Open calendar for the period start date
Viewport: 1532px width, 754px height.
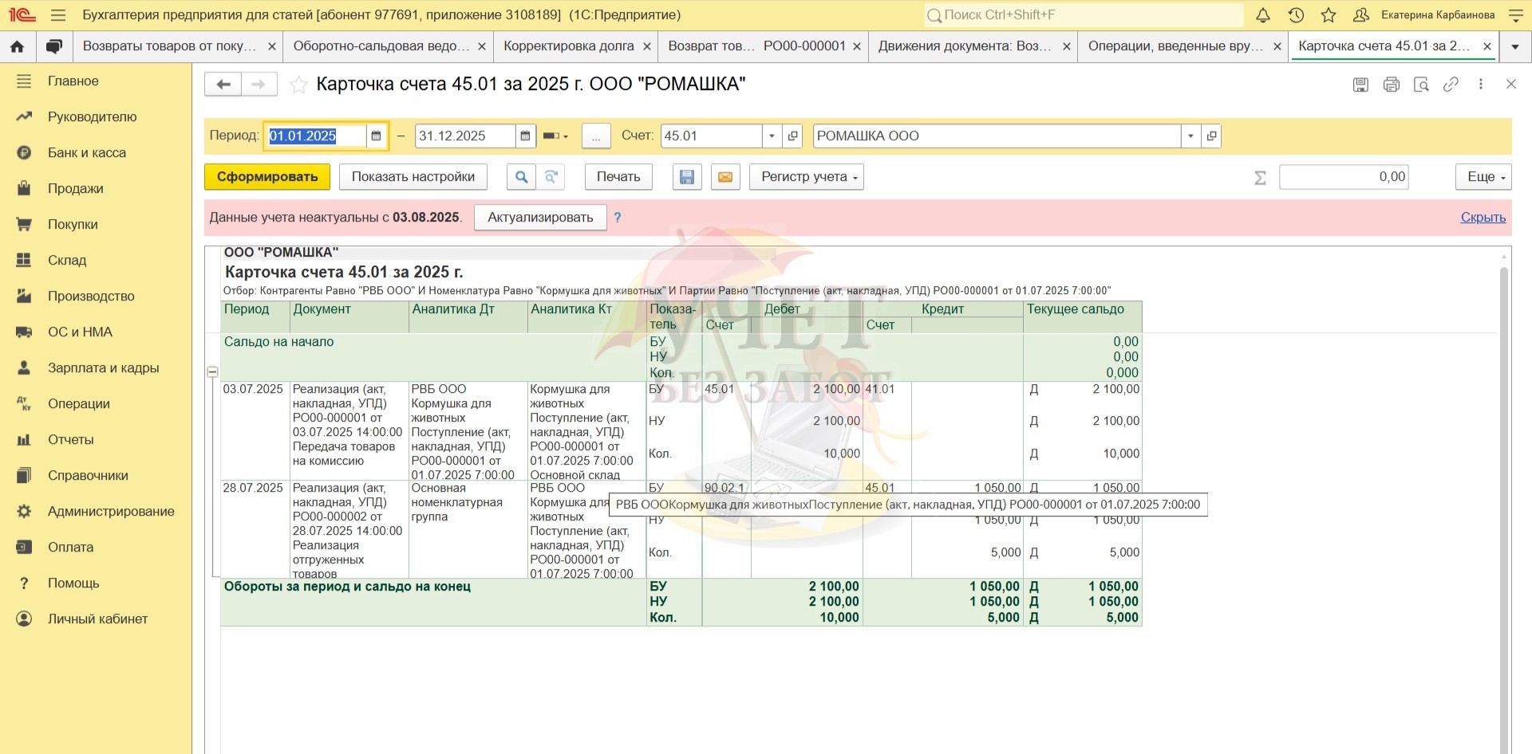click(x=377, y=136)
